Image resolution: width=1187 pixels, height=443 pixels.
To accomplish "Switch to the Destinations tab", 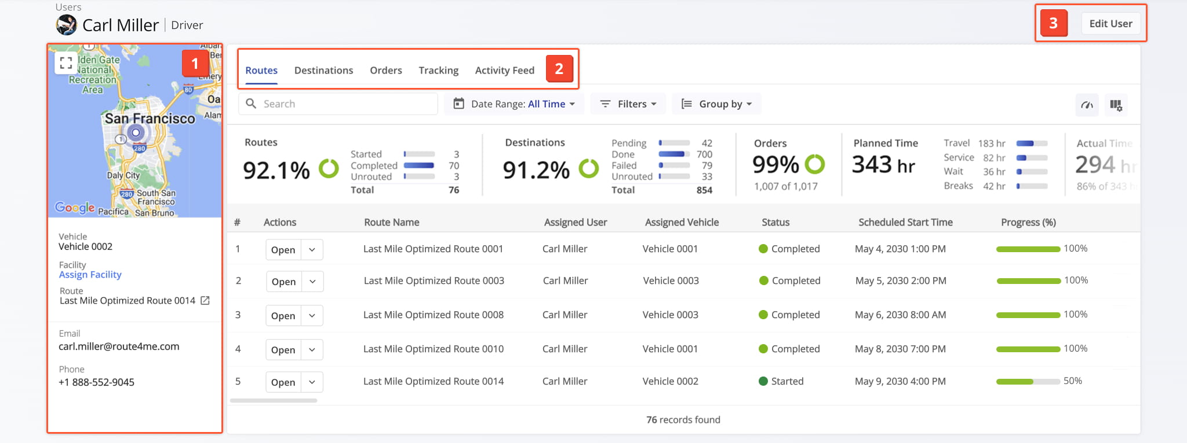I will coord(323,71).
